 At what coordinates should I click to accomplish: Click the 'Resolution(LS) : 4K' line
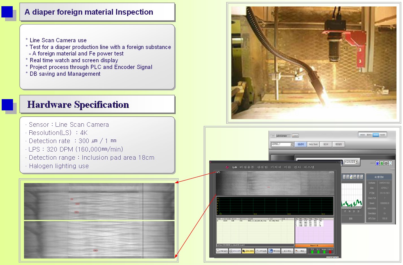[x=56, y=133]
